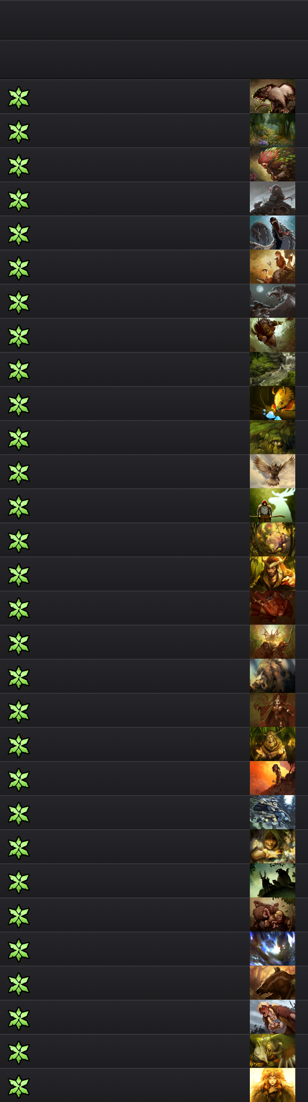The height and width of the screenshot is (1102, 308).
Task: Open the forest glade with purple flowers thumbnail
Action: [x=273, y=130]
